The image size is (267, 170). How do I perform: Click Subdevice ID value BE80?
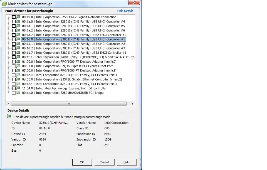[108, 134]
